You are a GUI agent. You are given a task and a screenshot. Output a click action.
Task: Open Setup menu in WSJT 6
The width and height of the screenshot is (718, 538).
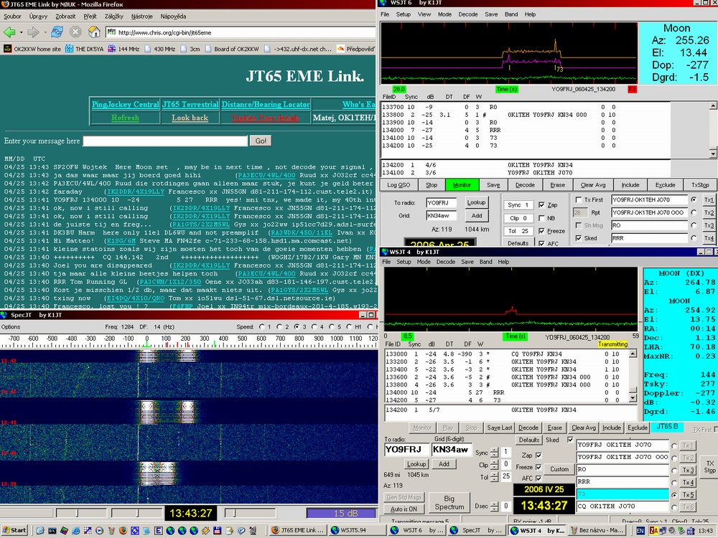tap(403, 14)
